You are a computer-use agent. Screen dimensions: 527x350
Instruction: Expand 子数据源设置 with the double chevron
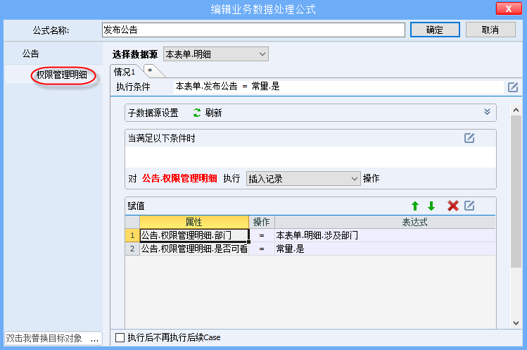tap(487, 112)
